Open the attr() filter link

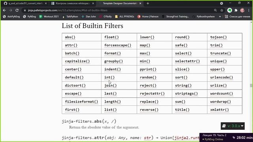pyautogui.click(x=71, y=45)
